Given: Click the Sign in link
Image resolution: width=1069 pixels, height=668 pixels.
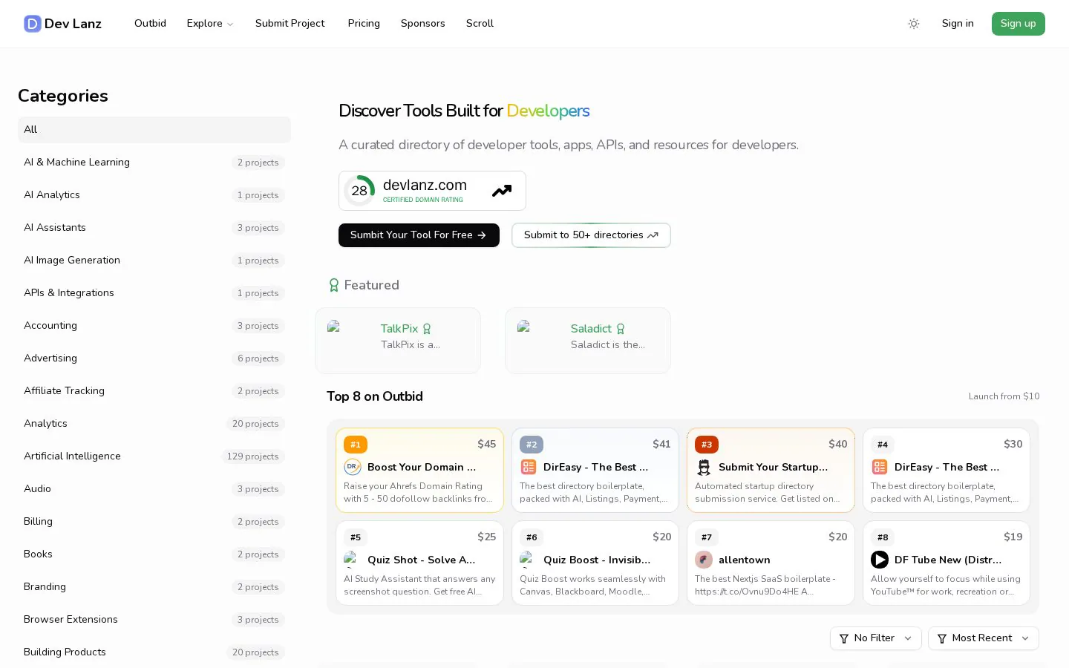Looking at the screenshot, I should (x=958, y=24).
